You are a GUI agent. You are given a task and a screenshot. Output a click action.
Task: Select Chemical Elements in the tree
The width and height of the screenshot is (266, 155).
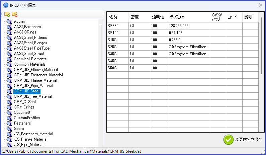click(x=30, y=59)
